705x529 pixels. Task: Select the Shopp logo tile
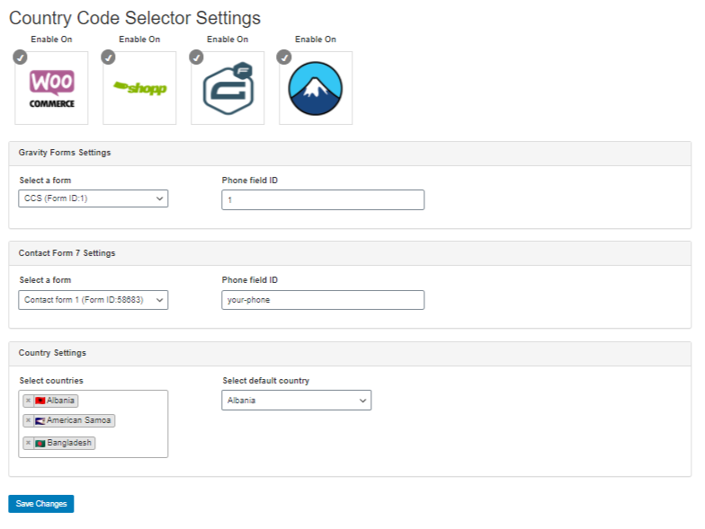tap(139, 88)
